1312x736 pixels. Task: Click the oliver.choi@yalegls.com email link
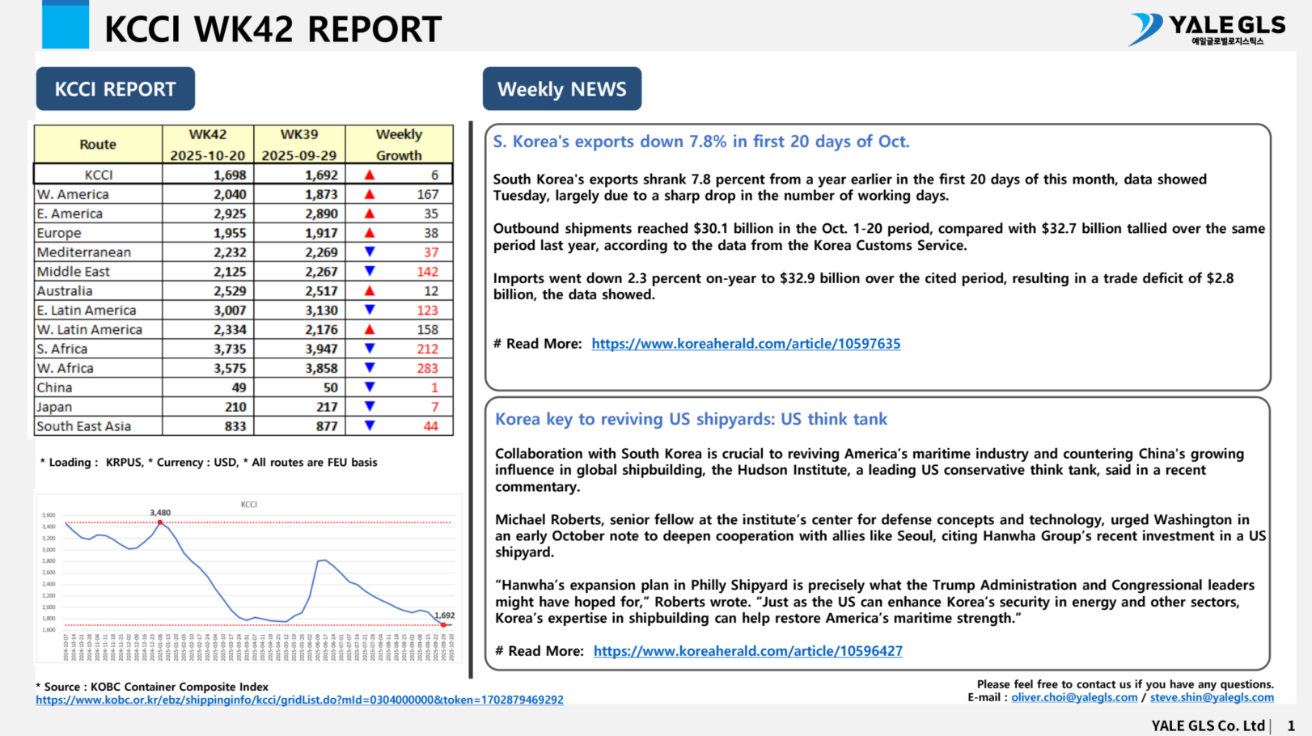click(x=1073, y=697)
